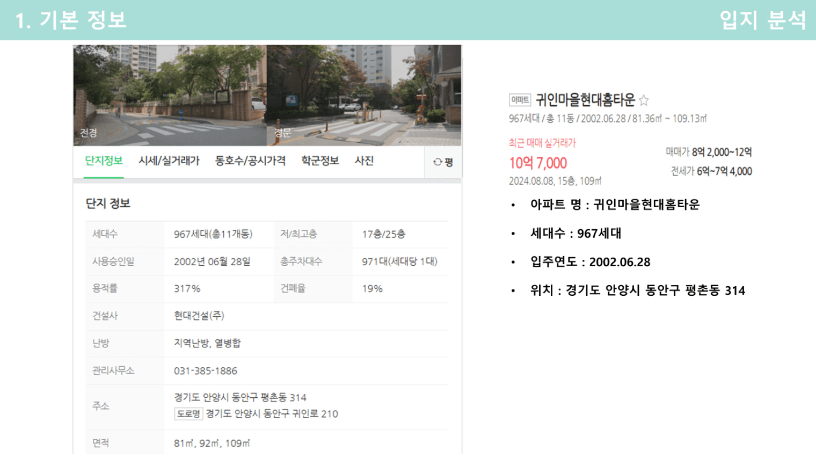Click the 건폐율 value 19%
The height and width of the screenshot is (459, 816).
372,289
